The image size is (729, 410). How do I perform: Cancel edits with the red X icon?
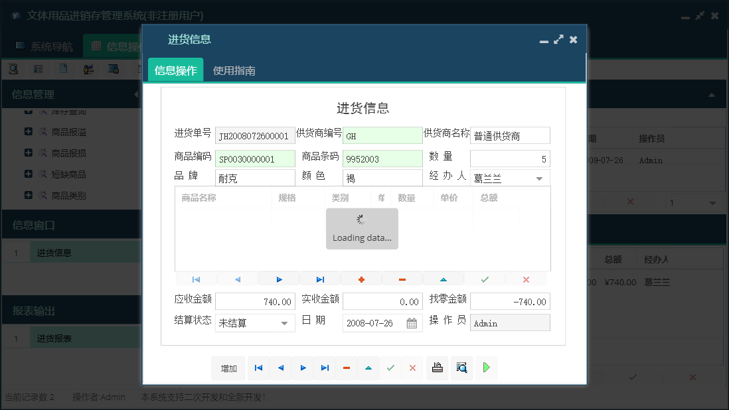(x=525, y=279)
